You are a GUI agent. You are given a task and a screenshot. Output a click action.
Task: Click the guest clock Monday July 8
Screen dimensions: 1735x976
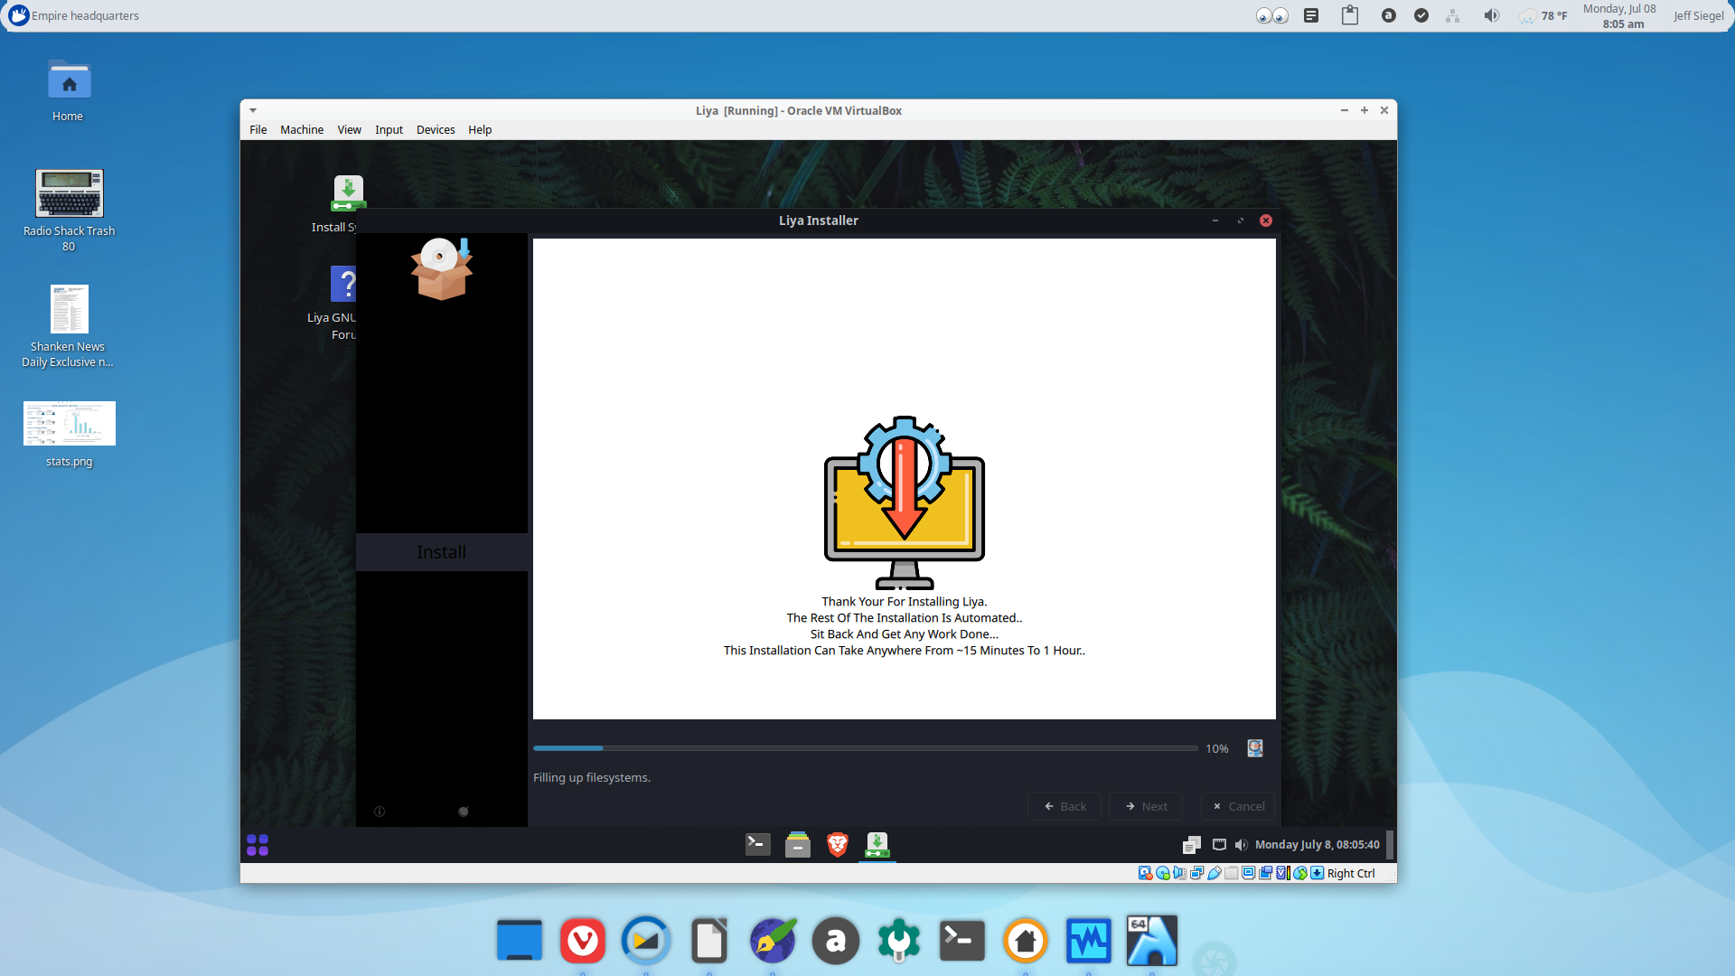coord(1318,845)
